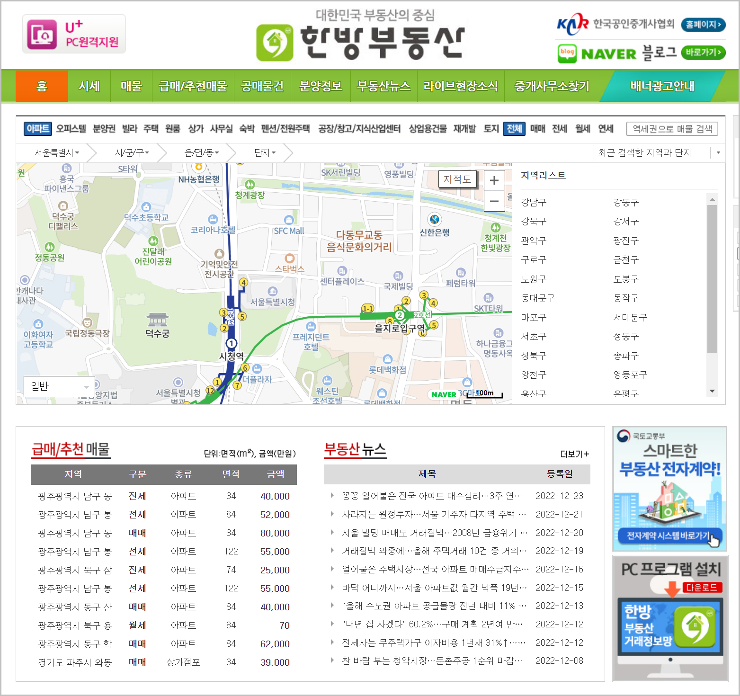740x696 pixels.
Task: Click the 덕수초등학교 map marker
Action: [146, 207]
